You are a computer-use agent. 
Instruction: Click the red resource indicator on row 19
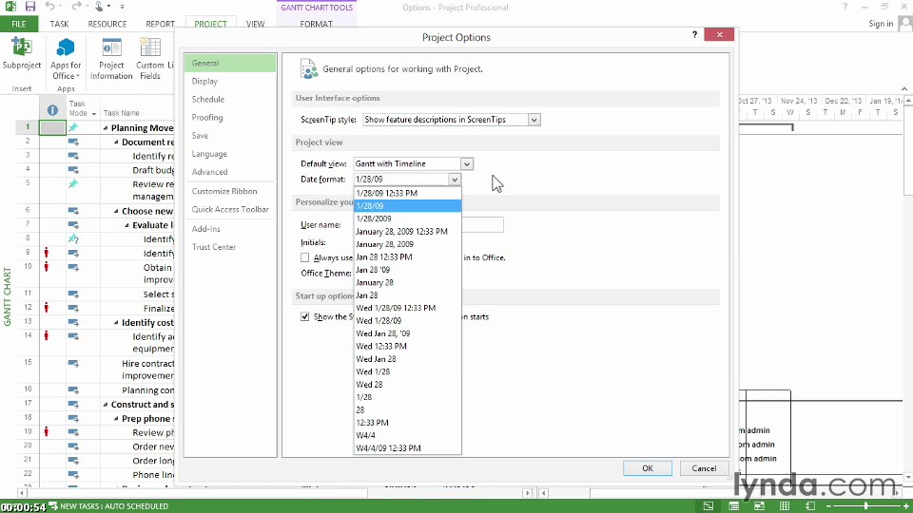click(x=47, y=431)
